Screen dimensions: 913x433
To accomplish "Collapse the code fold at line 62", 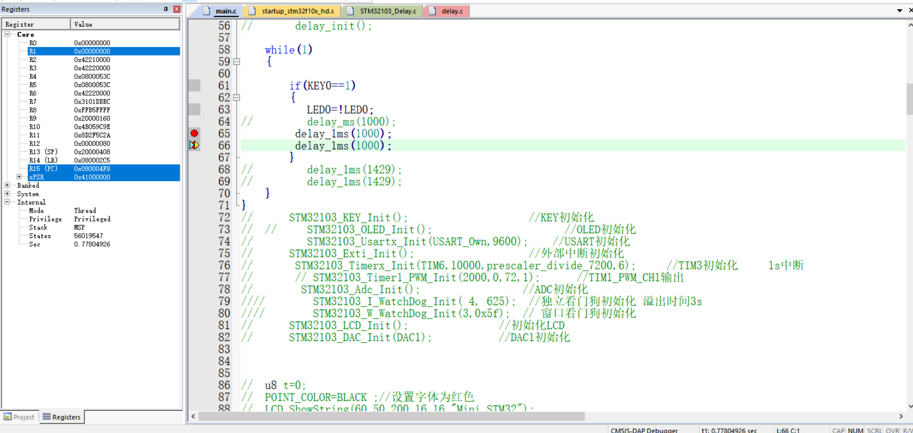I will click(236, 98).
